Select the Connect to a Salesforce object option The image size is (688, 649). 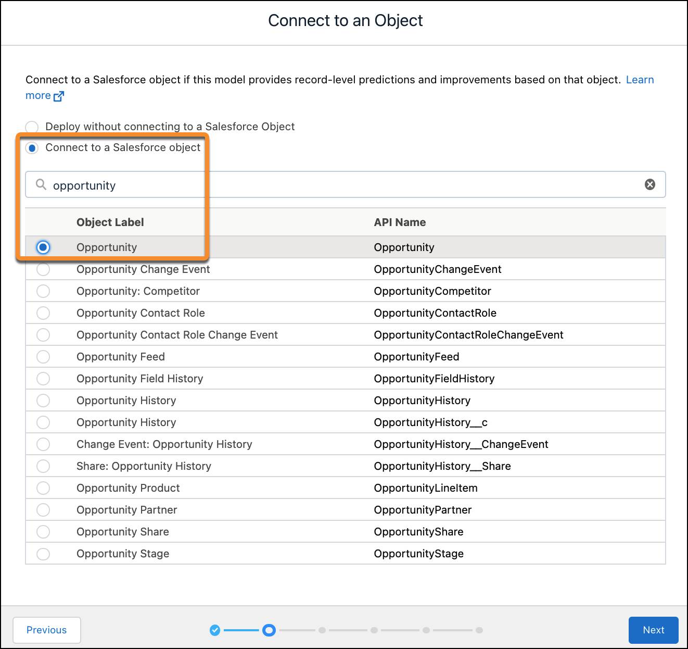pos(32,148)
